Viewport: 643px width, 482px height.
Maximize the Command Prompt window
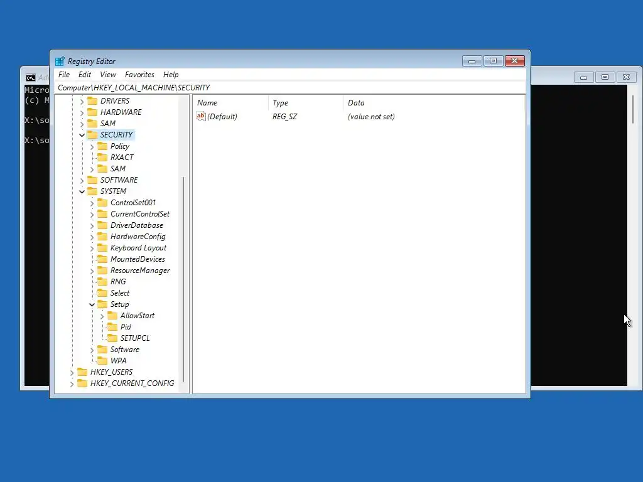click(605, 77)
